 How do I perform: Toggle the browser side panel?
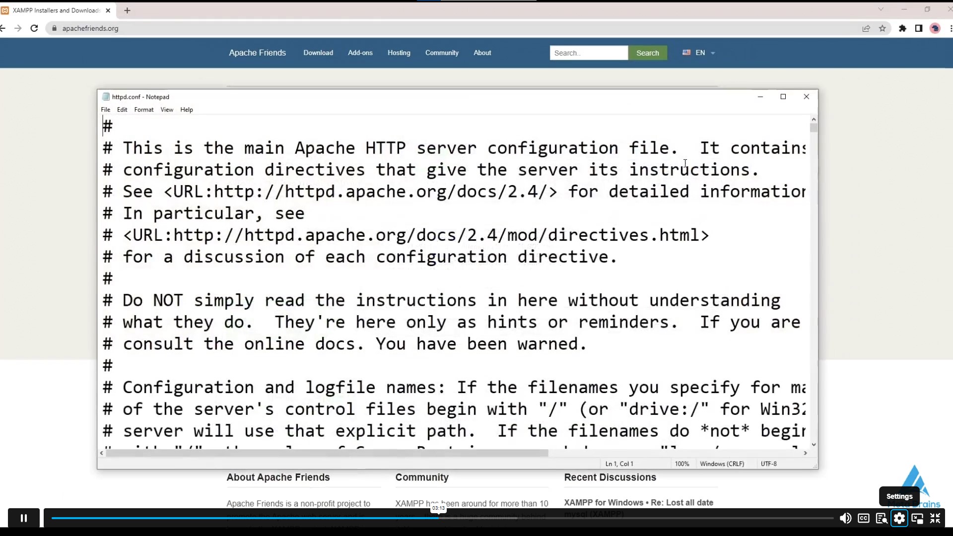(x=919, y=28)
